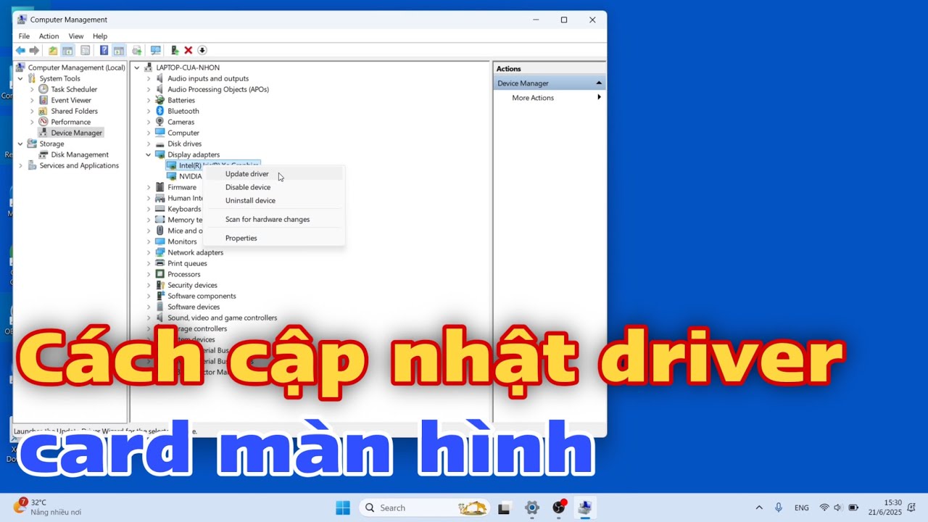The height and width of the screenshot is (522, 928).
Task: Open the View menu
Action: click(x=75, y=36)
